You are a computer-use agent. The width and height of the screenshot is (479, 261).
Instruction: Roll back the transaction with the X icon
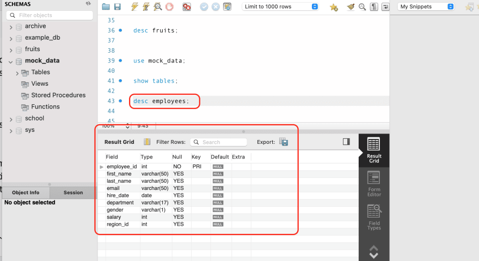[216, 7]
